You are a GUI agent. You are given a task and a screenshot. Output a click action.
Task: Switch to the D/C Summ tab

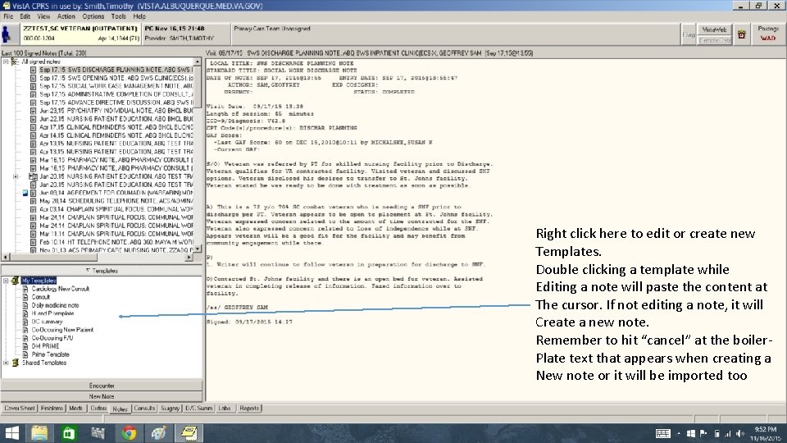point(198,409)
